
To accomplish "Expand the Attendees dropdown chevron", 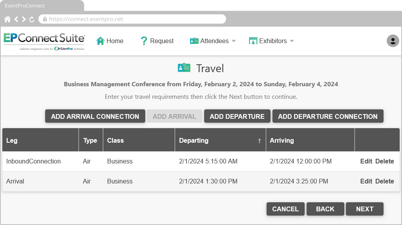I will pos(234,41).
